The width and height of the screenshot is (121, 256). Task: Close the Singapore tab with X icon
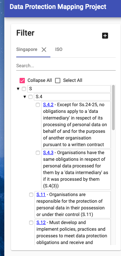click(x=44, y=50)
